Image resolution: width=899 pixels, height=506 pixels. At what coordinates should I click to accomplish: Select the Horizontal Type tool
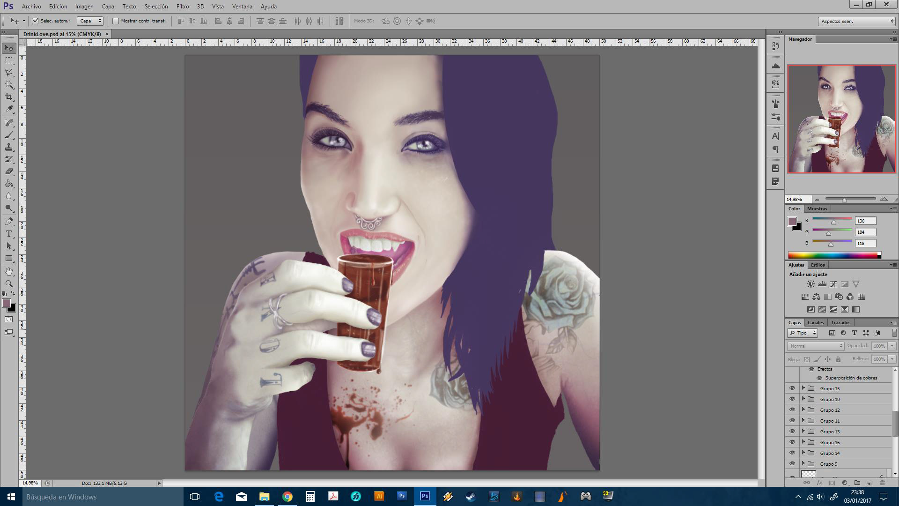coord(9,234)
